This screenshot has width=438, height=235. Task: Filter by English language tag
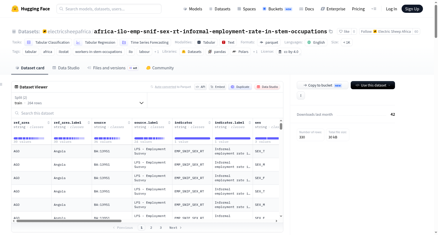(316, 42)
